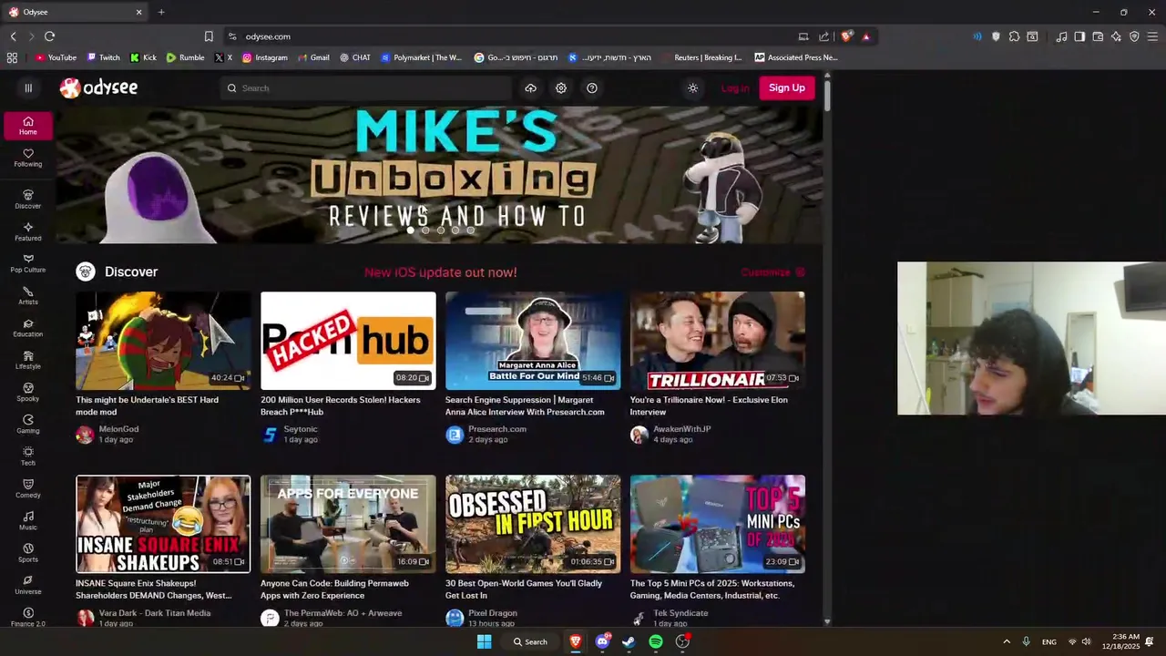This screenshot has width=1166, height=656.
Task: Click the Odysee logo
Action: (98, 88)
